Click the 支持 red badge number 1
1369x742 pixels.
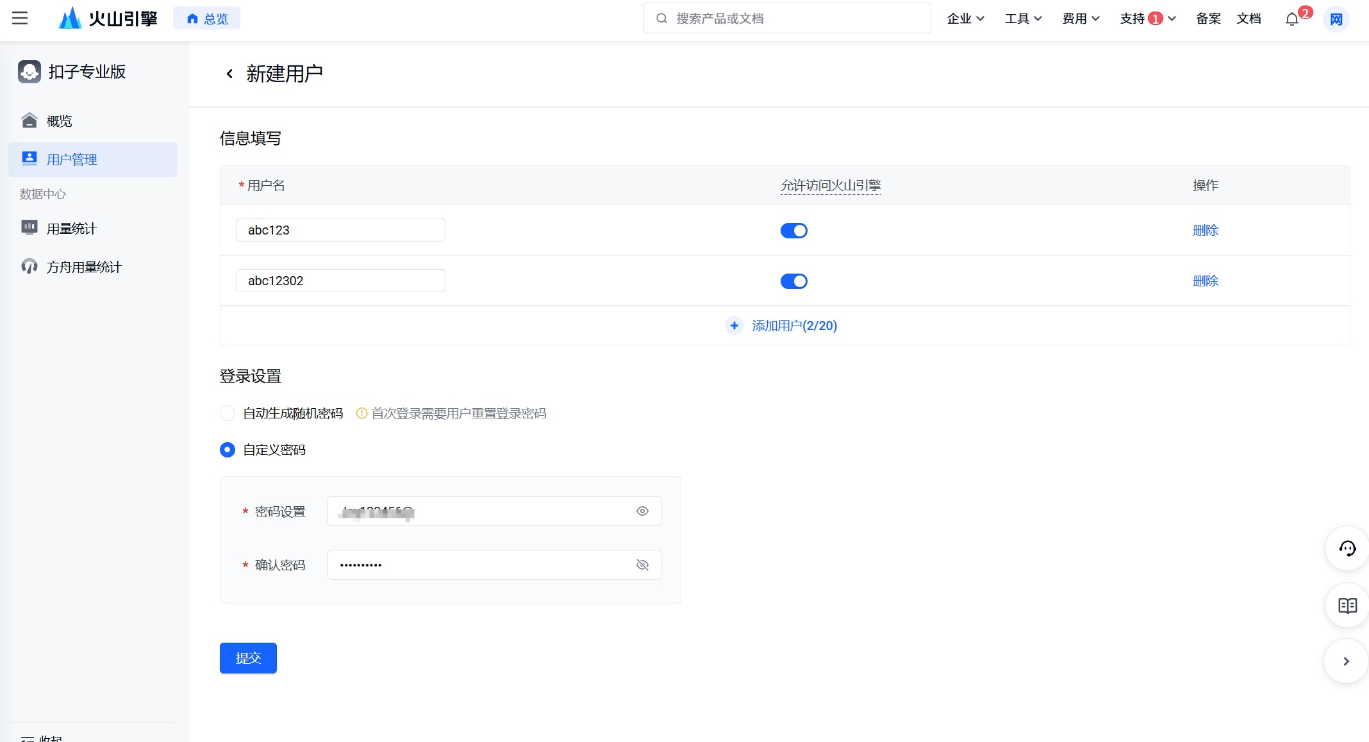1155,19
